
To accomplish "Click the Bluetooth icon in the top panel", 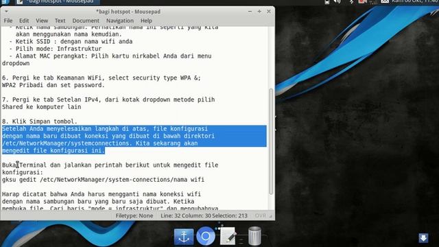I will (351, 1).
